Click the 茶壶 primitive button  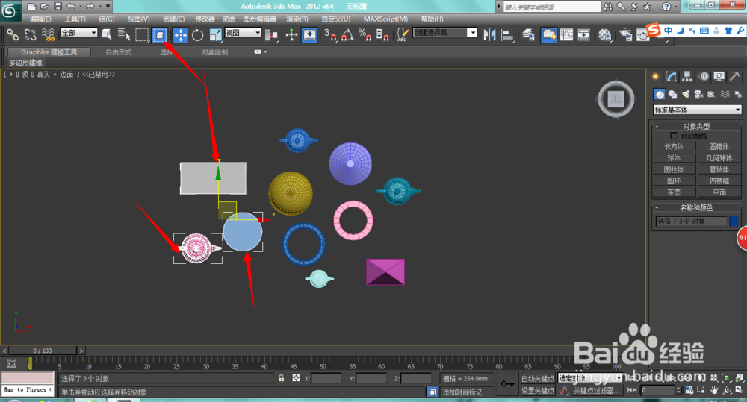(674, 192)
